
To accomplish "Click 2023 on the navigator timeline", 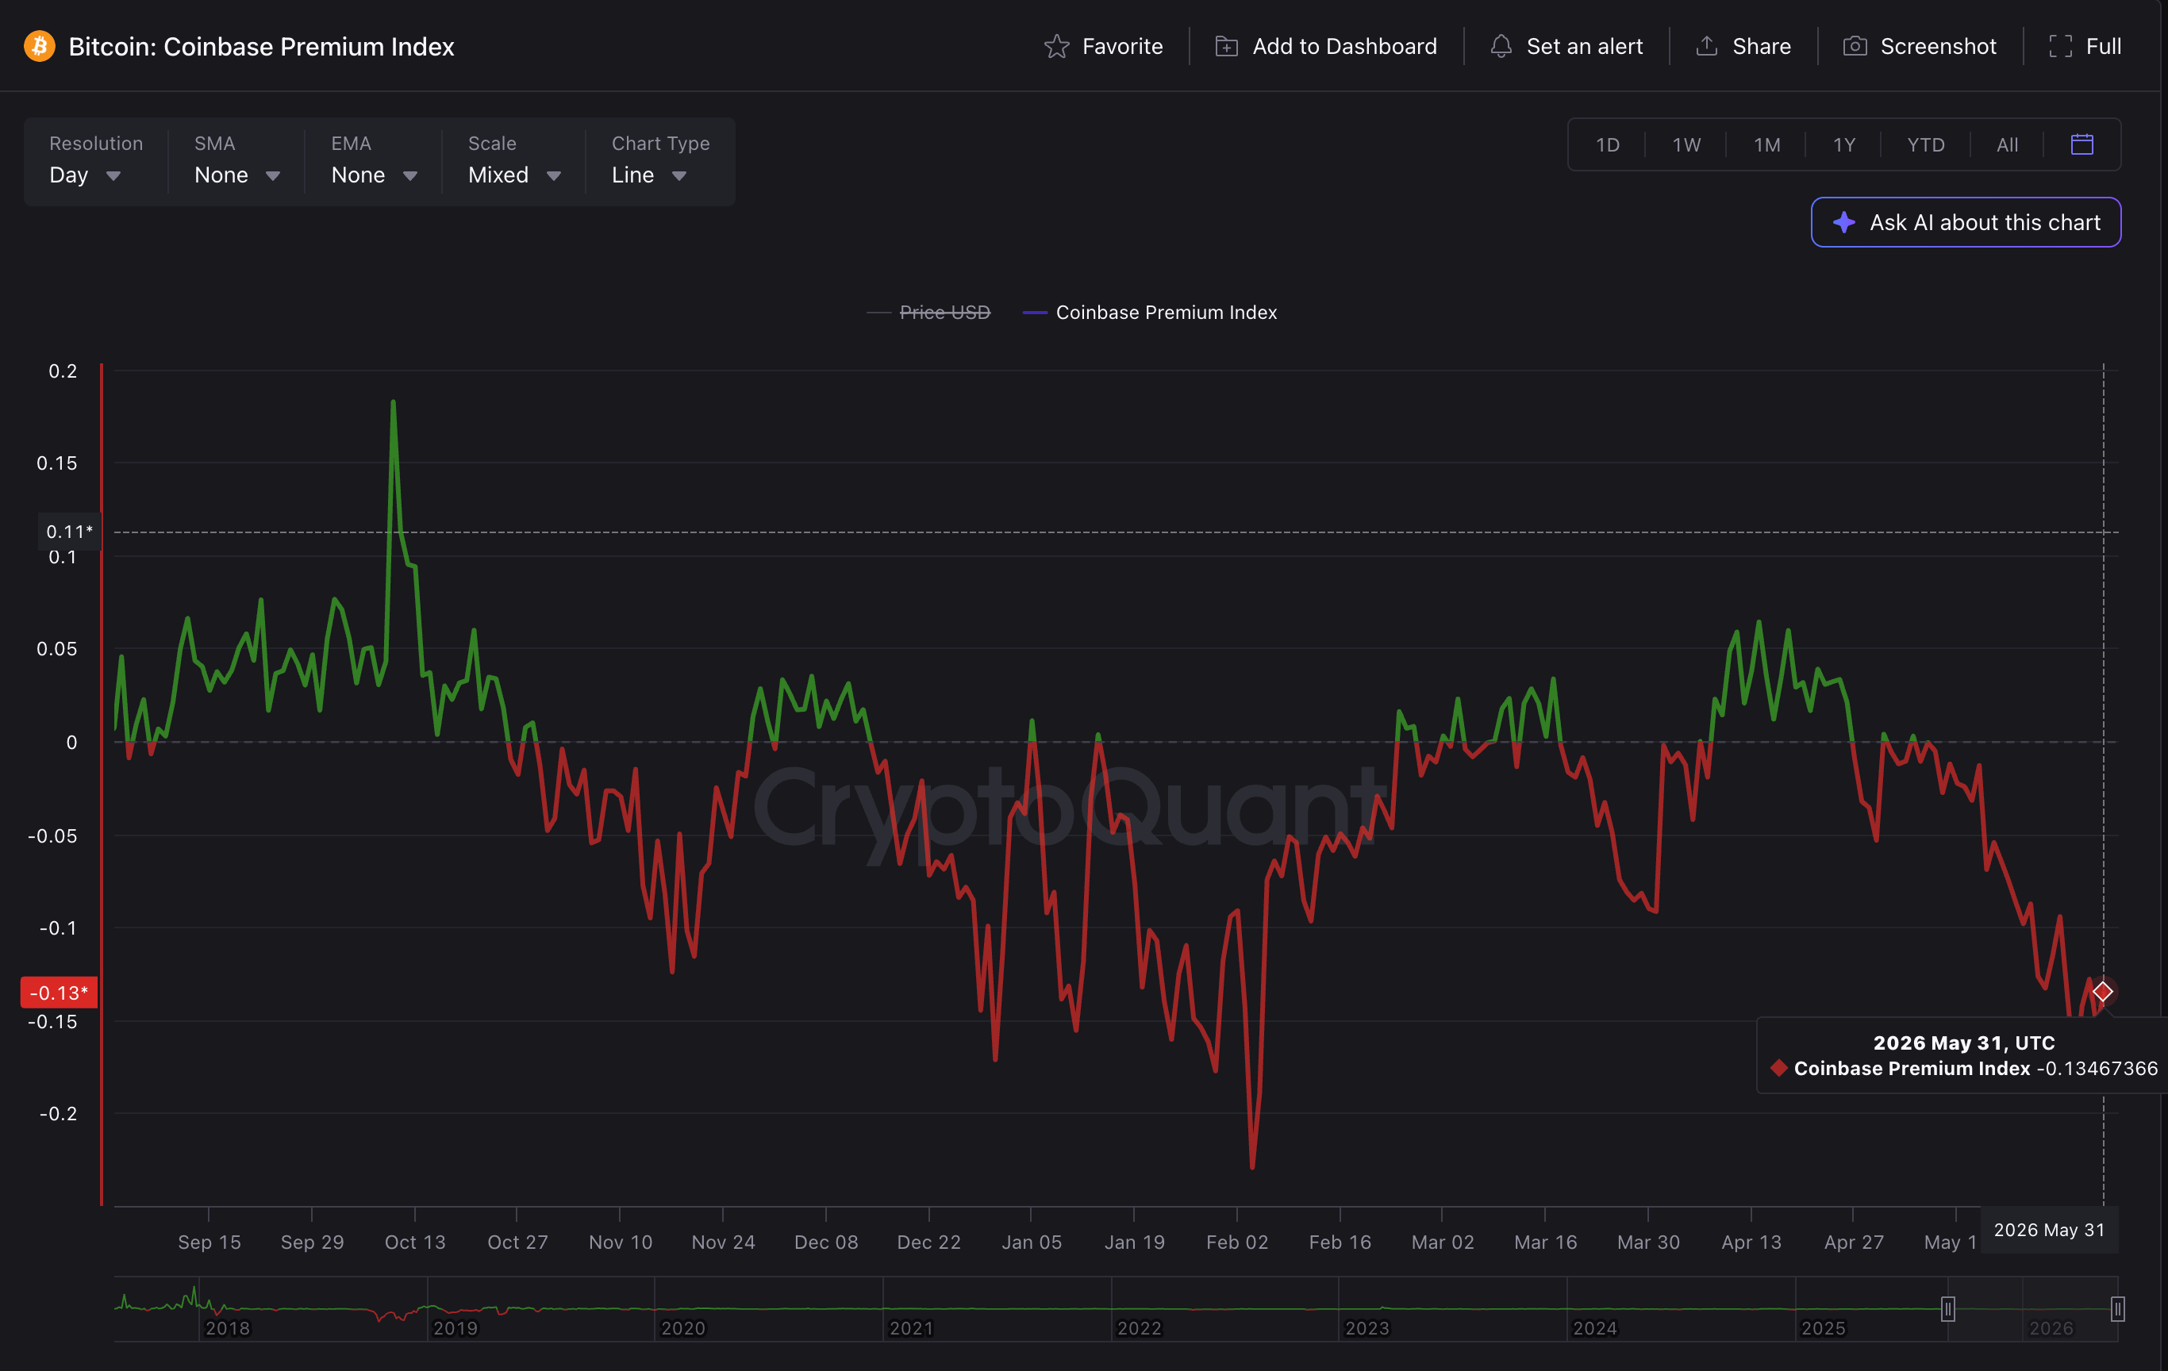I will [x=1367, y=1328].
